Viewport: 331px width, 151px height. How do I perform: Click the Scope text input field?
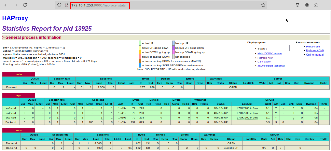(278, 48)
